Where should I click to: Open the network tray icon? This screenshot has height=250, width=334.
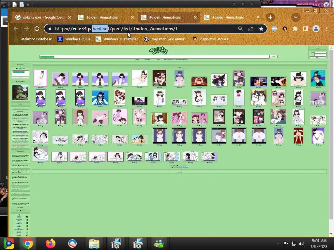coord(294,243)
